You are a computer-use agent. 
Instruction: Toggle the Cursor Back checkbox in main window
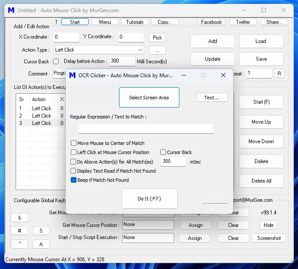pyautogui.click(x=56, y=61)
